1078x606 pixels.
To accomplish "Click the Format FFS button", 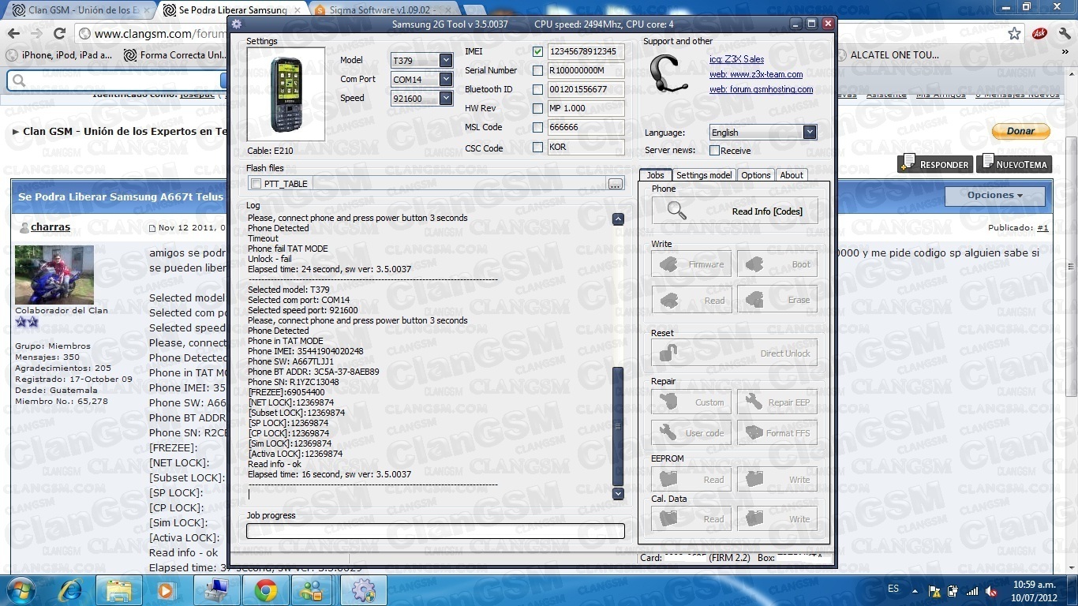I will [x=777, y=432].
